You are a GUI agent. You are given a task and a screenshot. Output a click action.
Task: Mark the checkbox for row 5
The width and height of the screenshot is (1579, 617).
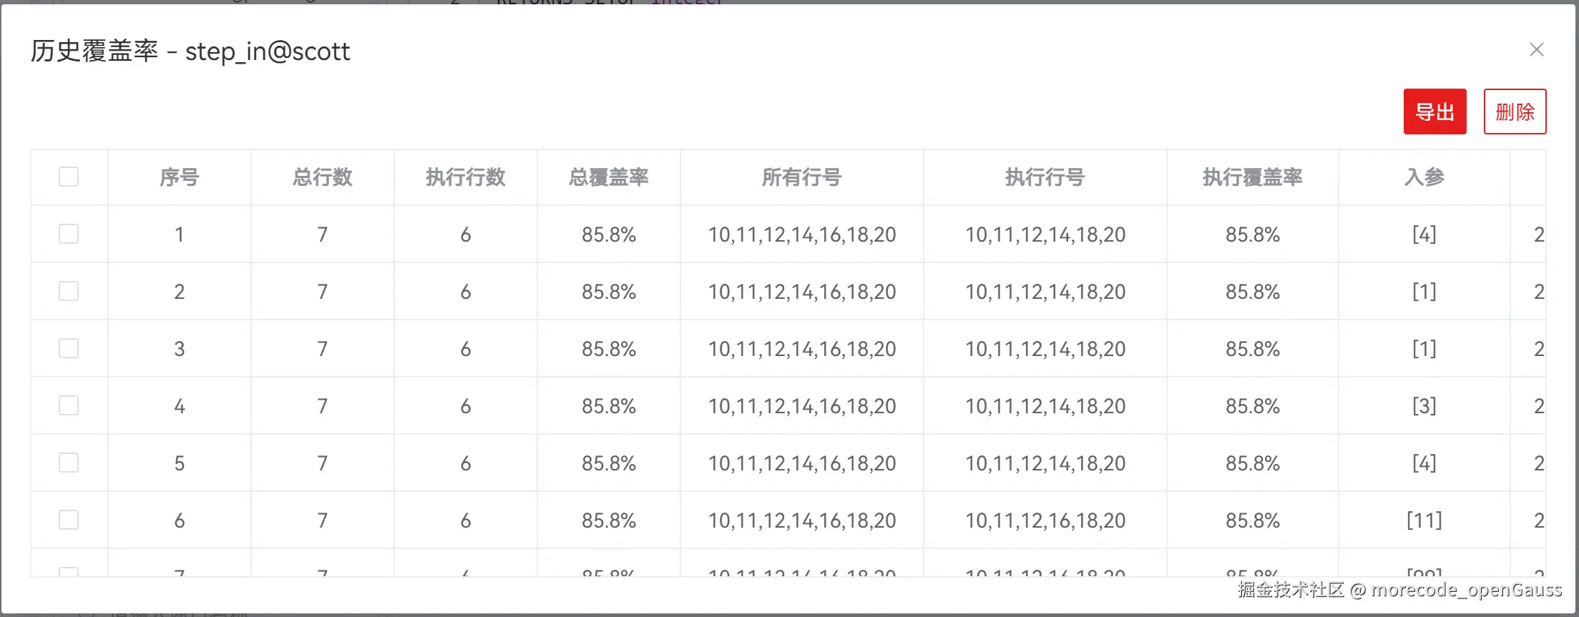click(69, 463)
